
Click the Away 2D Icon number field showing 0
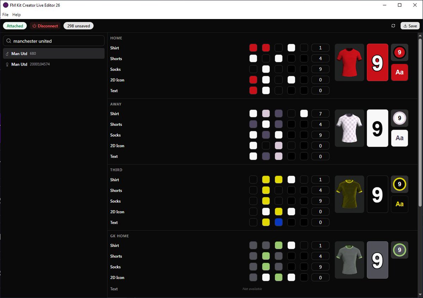(x=320, y=145)
